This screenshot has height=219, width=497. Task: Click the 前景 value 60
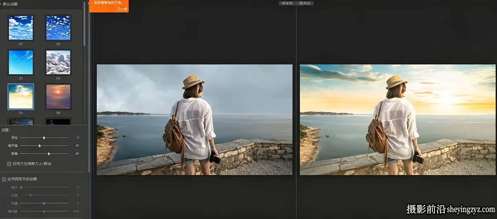pyautogui.click(x=77, y=154)
